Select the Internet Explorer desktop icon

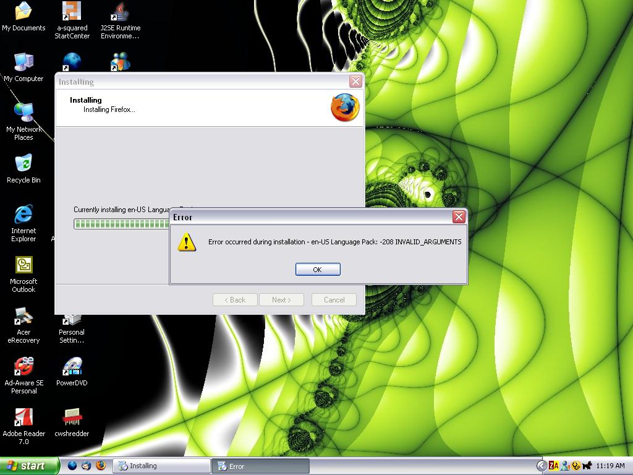click(23, 223)
